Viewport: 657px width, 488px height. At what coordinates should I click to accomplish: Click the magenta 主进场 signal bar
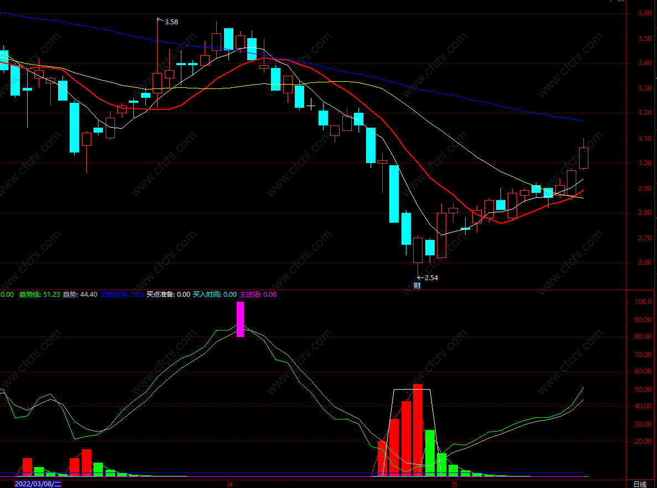[240, 319]
